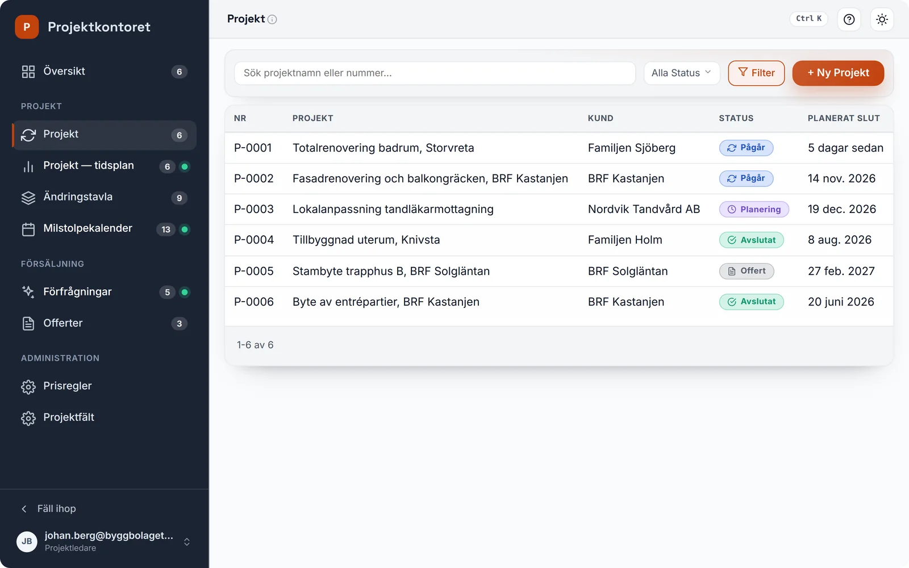Click the info icon beside Projekt title
Screen dimensions: 909x568
point(272,19)
